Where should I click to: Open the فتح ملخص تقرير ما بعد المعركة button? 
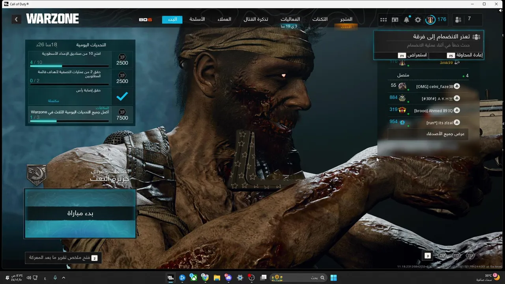(63, 258)
